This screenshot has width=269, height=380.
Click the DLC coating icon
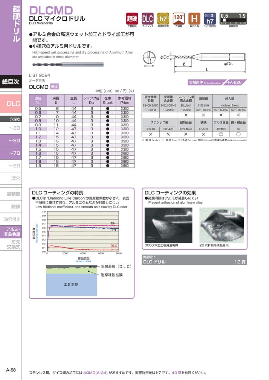(147, 19)
